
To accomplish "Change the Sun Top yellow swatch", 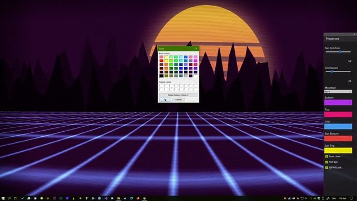I will [338, 150].
